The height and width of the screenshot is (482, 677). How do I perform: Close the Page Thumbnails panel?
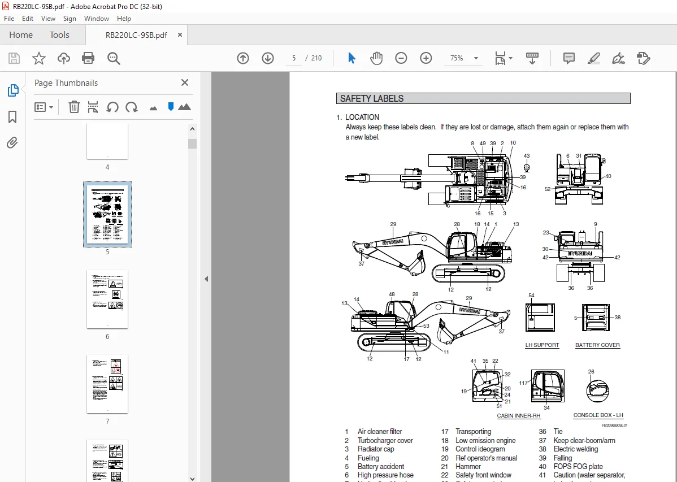coord(185,82)
